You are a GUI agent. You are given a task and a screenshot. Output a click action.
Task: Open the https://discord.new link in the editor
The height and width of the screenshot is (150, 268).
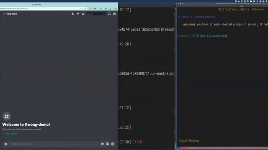tap(212, 35)
